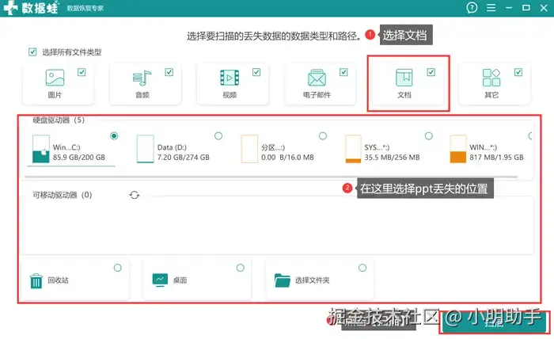Click the 回收站 label
Image resolution: width=554 pixels, height=339 pixels.
point(58,280)
